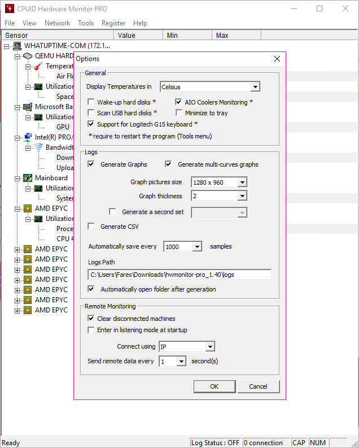
Task: Click the 0 connection status panel
Action: point(266,442)
